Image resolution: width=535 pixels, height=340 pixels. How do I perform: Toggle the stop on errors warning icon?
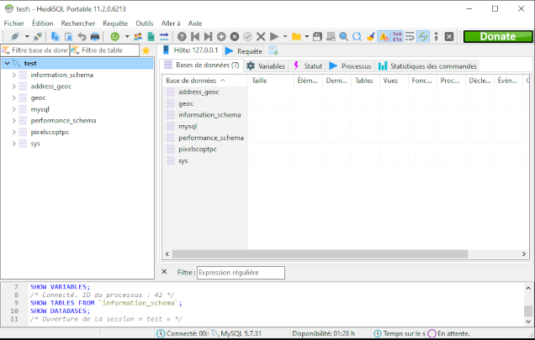[384, 36]
